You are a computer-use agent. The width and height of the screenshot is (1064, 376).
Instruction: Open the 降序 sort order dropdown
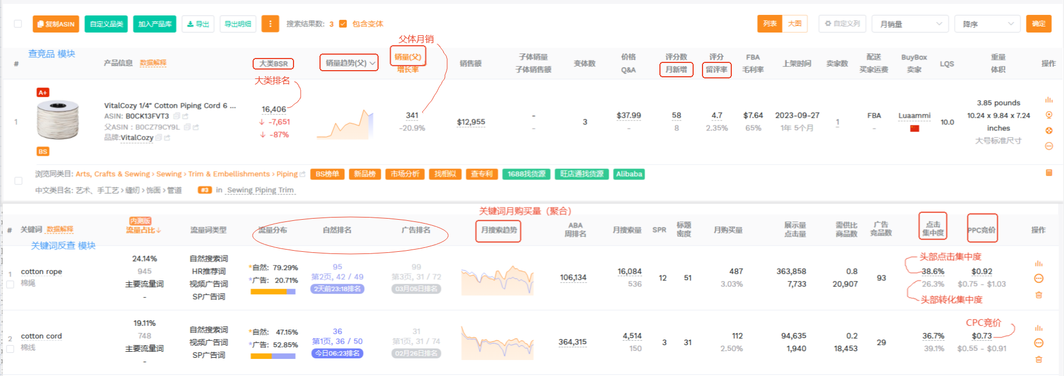point(987,24)
